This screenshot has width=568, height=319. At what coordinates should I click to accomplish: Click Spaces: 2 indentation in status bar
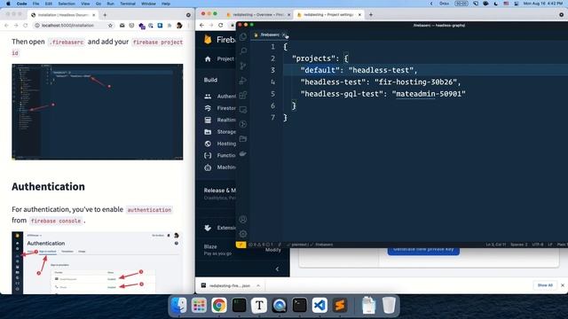[x=518, y=245]
